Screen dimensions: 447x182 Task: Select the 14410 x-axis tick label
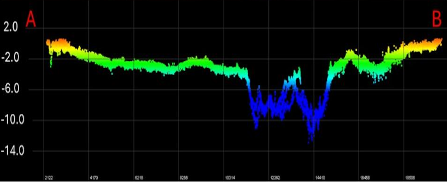[x=320, y=178]
